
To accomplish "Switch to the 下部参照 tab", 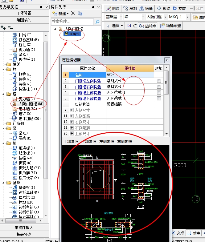I will click(x=89, y=141).
